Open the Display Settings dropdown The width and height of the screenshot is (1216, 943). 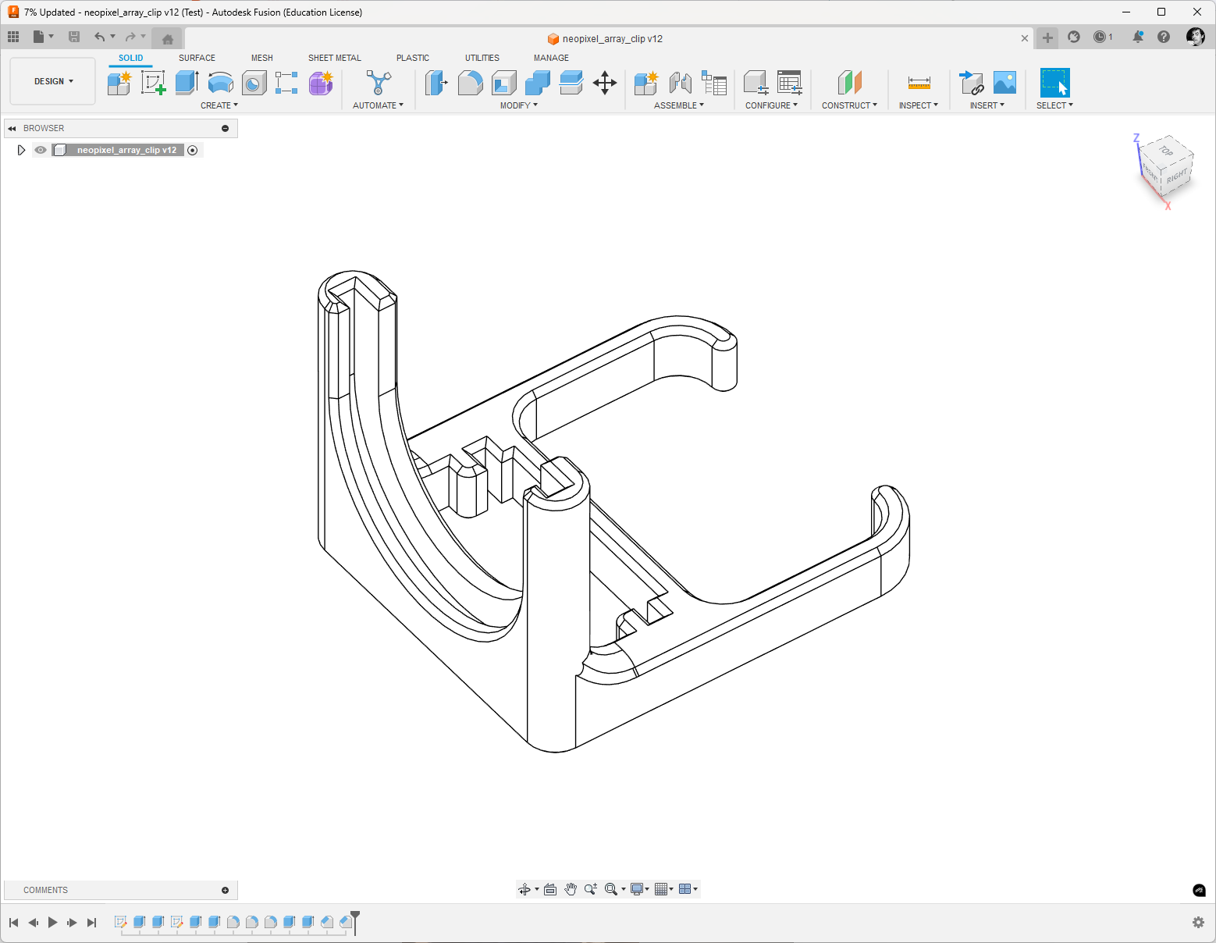(x=639, y=889)
